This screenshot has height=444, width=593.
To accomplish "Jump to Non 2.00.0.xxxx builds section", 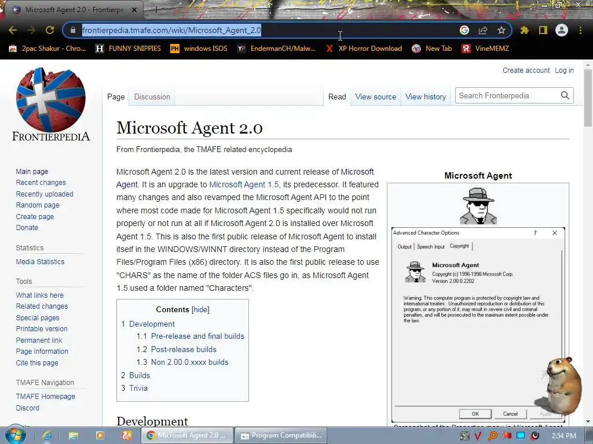I will (190, 362).
